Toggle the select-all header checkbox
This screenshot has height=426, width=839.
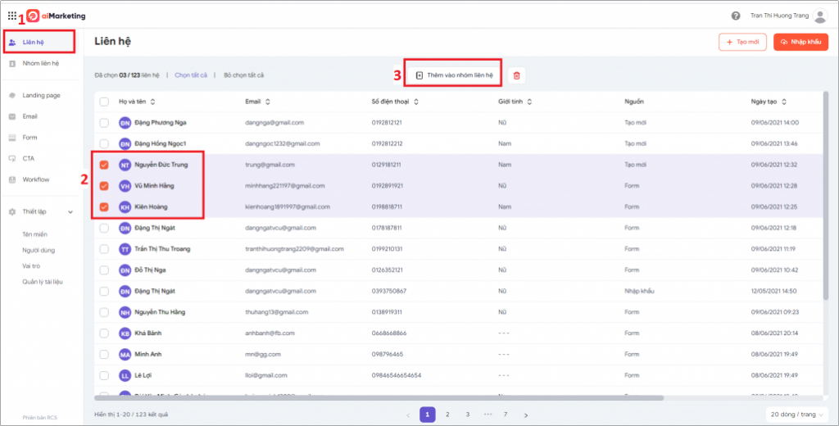click(x=104, y=102)
